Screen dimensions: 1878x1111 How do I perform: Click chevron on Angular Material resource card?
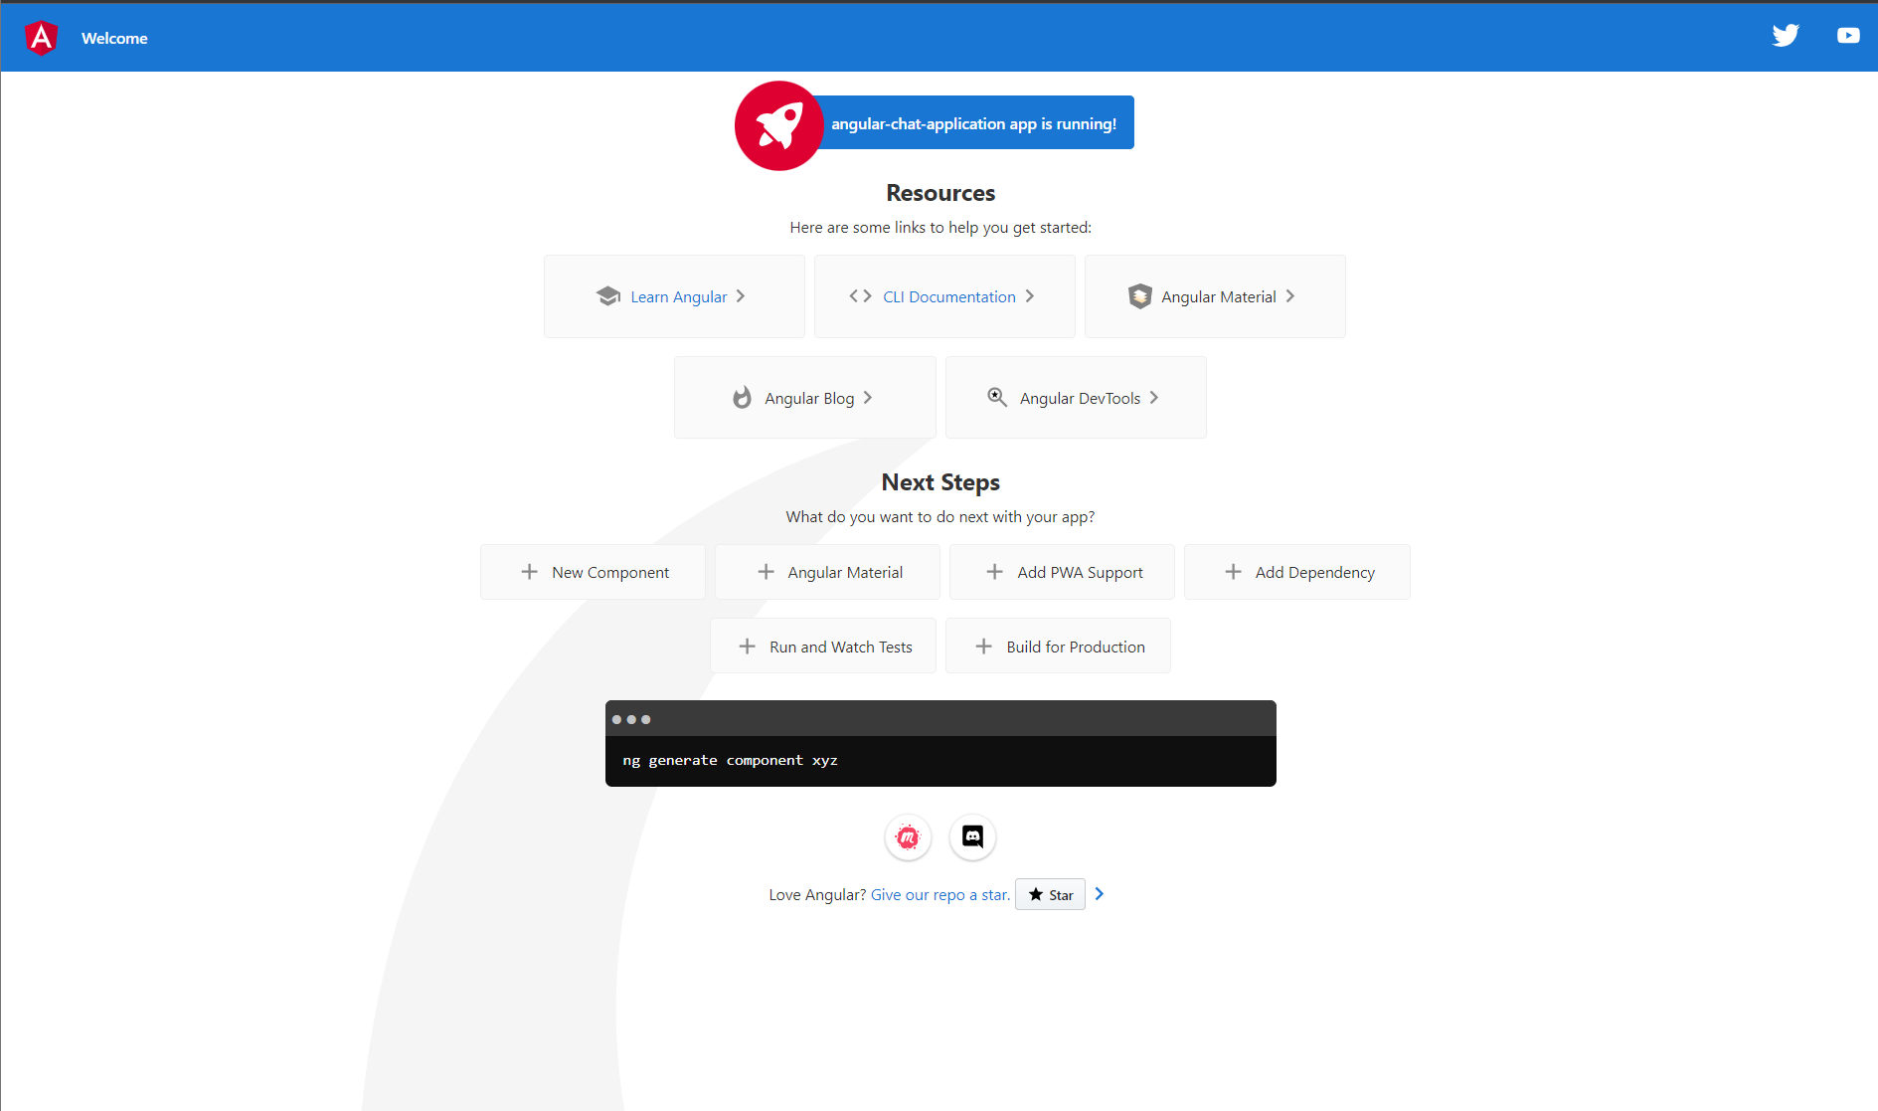pyautogui.click(x=1290, y=296)
